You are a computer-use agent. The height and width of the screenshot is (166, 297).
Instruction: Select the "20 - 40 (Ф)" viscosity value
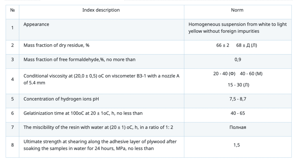click(225, 74)
